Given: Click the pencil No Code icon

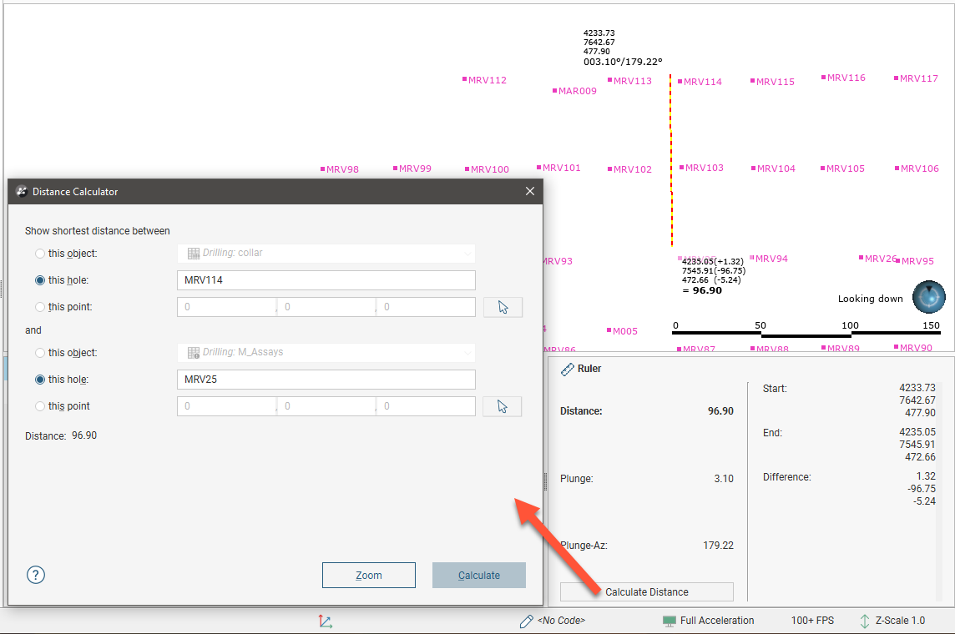Looking at the screenshot, I should point(526,621).
